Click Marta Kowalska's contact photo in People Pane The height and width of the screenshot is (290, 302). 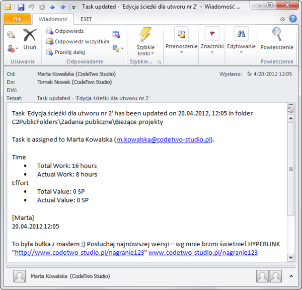(20, 276)
